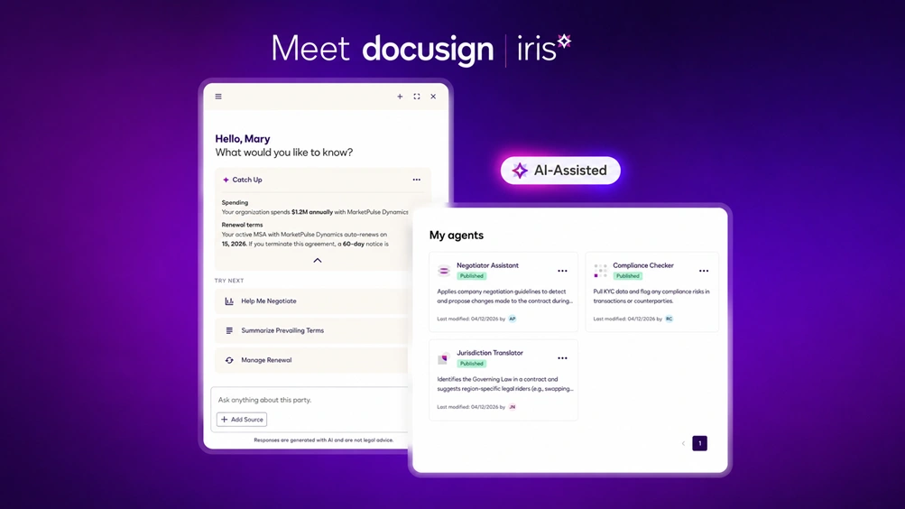Open the Negotiator Assistant agent title

tap(488, 265)
